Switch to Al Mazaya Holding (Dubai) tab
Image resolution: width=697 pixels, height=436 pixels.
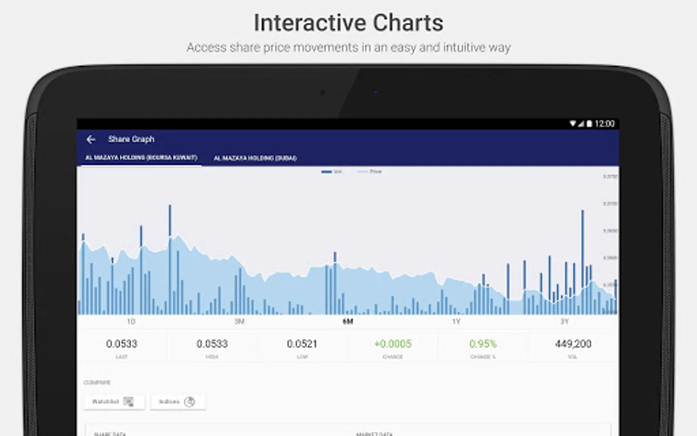pyautogui.click(x=255, y=158)
